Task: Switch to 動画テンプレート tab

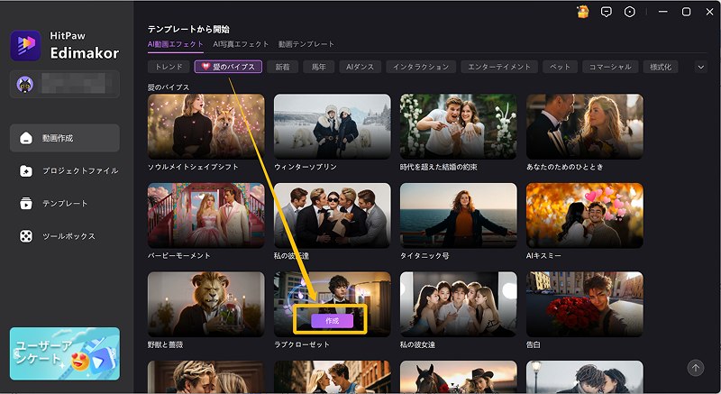Action: click(306, 44)
